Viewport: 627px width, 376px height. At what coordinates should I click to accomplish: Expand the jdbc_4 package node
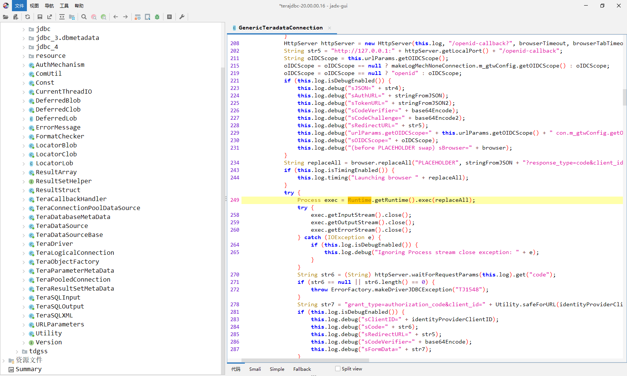click(x=24, y=47)
